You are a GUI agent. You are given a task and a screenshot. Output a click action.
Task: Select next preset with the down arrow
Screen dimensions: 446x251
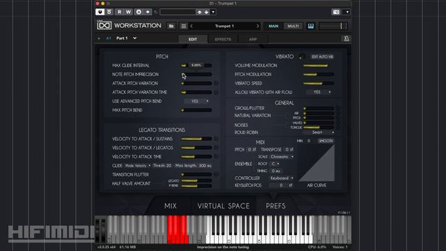point(206,12)
